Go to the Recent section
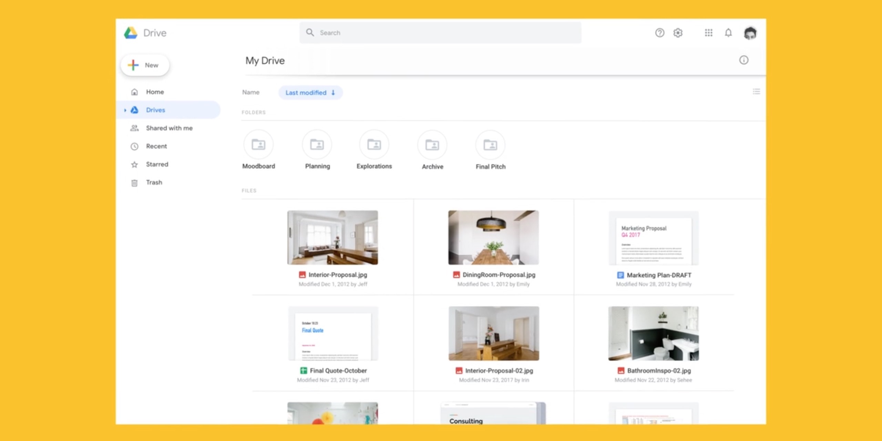Screen dimensions: 882x441 156,146
